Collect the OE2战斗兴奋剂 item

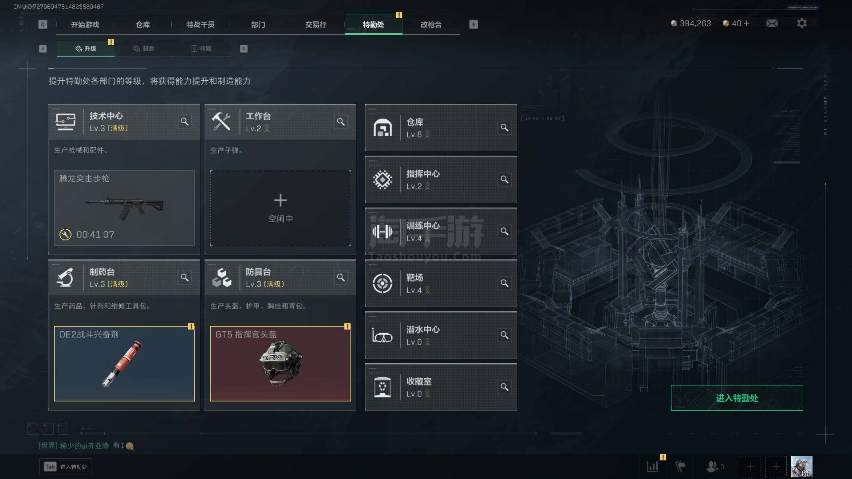point(124,364)
